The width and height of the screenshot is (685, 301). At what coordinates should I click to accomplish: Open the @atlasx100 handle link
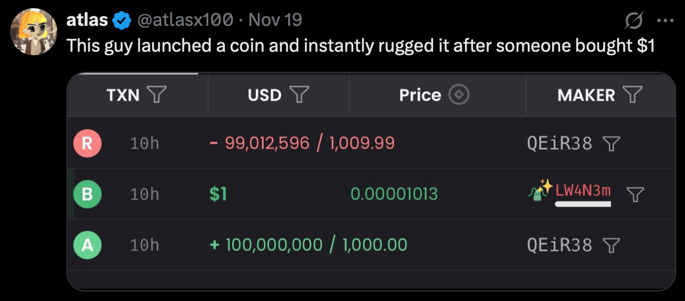coord(185,20)
